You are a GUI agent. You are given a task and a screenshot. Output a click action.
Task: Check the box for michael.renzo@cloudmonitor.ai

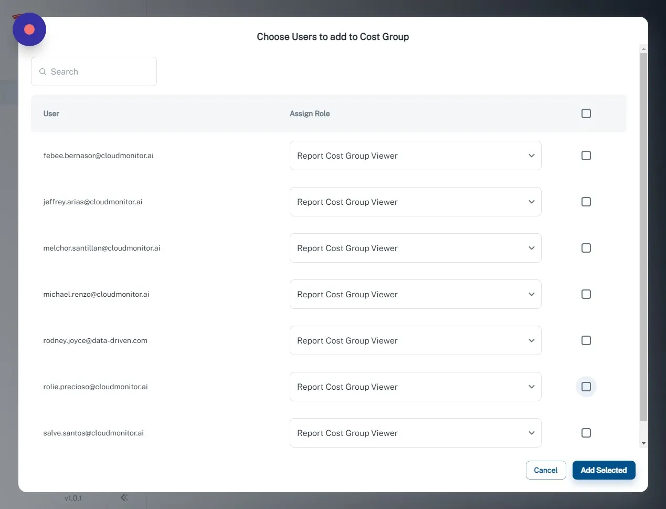586,294
